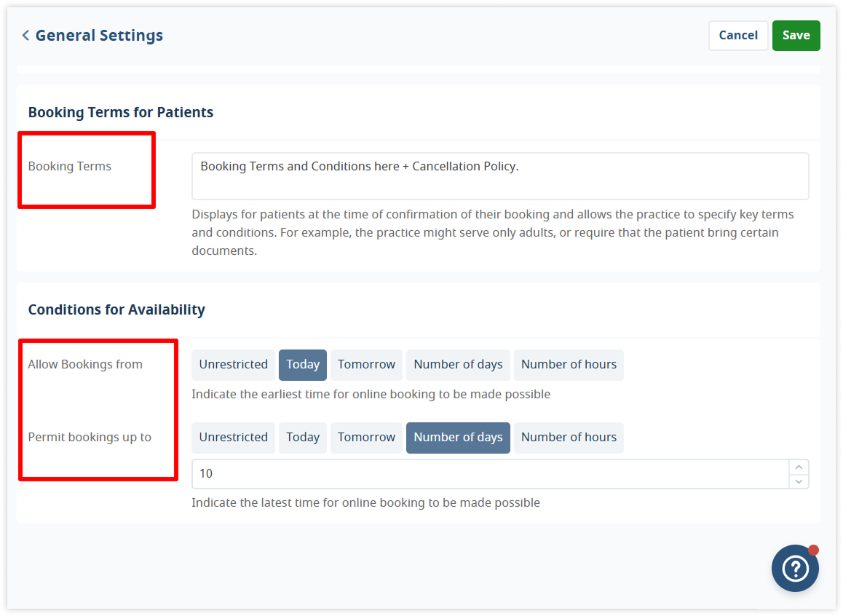Increase the days value with up arrow
The image size is (843, 616).
pos(799,467)
